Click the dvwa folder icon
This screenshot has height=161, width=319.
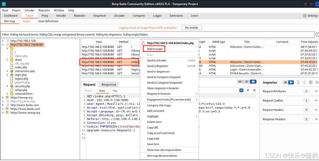[x=12, y=60]
